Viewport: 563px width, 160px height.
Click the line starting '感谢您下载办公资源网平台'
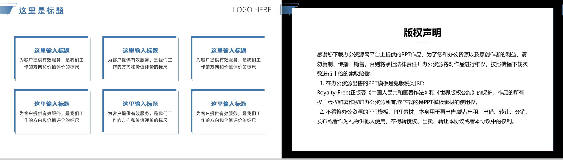422,55
